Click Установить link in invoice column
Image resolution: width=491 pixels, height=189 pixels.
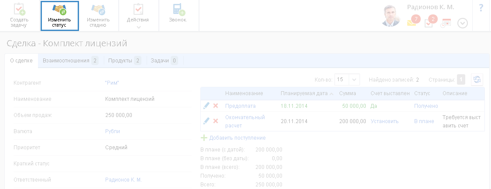[x=385, y=121]
